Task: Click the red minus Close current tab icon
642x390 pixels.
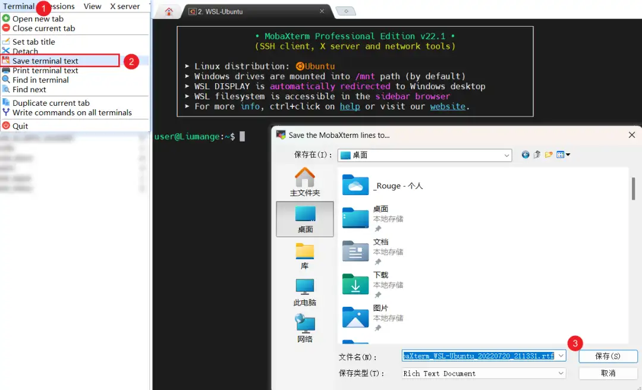Action: pos(6,28)
